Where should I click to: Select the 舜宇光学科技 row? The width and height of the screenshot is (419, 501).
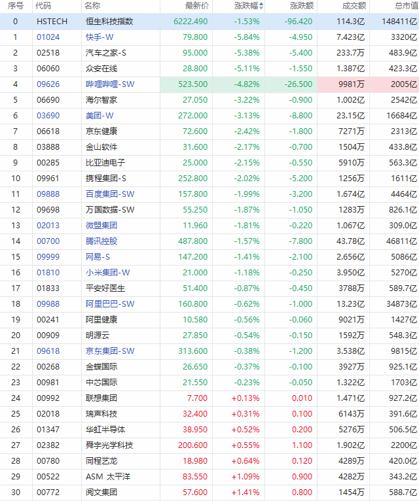point(209,445)
